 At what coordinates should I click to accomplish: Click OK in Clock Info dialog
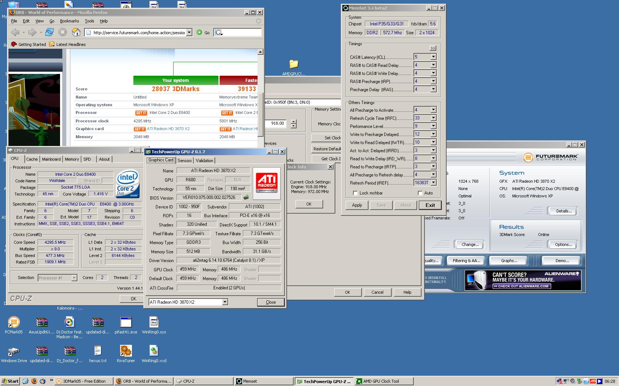click(x=309, y=204)
